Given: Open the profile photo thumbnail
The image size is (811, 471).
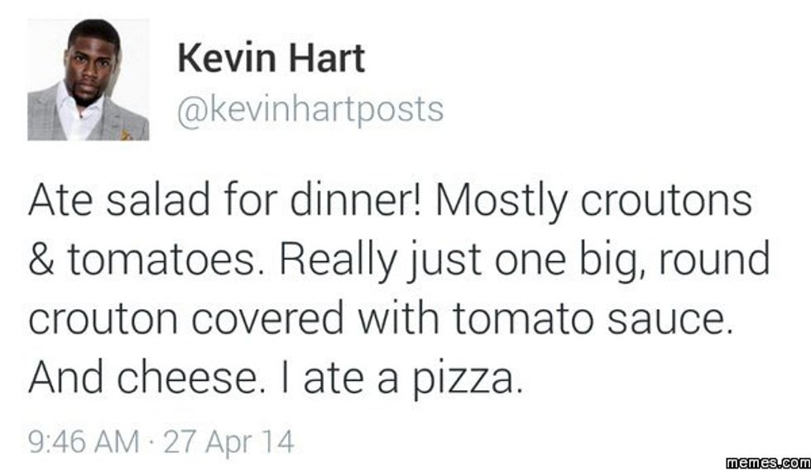Looking at the screenshot, I should click(88, 79).
